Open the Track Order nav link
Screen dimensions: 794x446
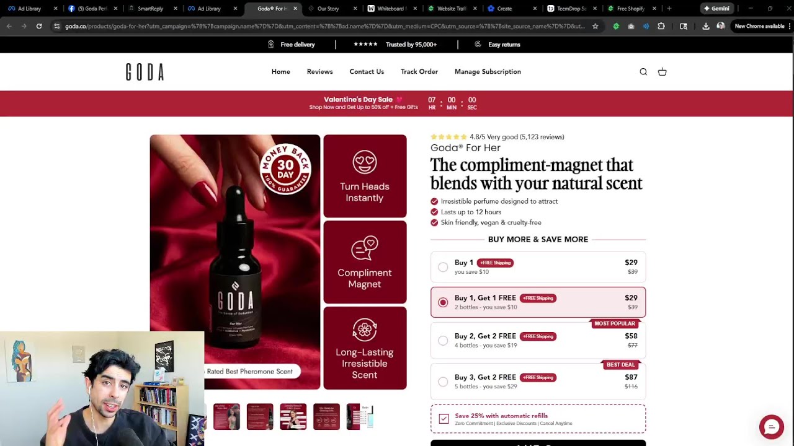(419, 72)
